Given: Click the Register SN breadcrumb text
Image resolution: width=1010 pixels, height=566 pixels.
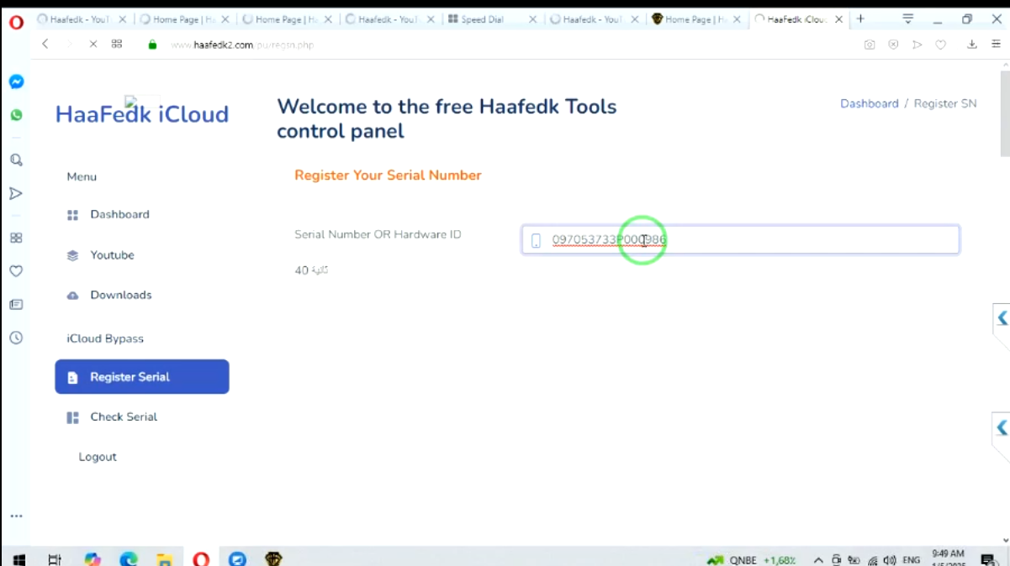Looking at the screenshot, I should pos(945,104).
